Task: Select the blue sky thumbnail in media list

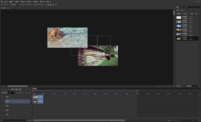Action: [179, 26]
